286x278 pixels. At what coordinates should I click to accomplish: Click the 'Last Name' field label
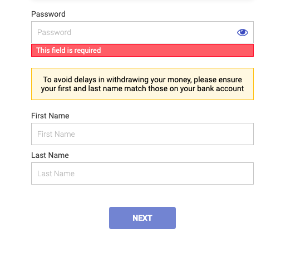pyautogui.click(x=50, y=155)
